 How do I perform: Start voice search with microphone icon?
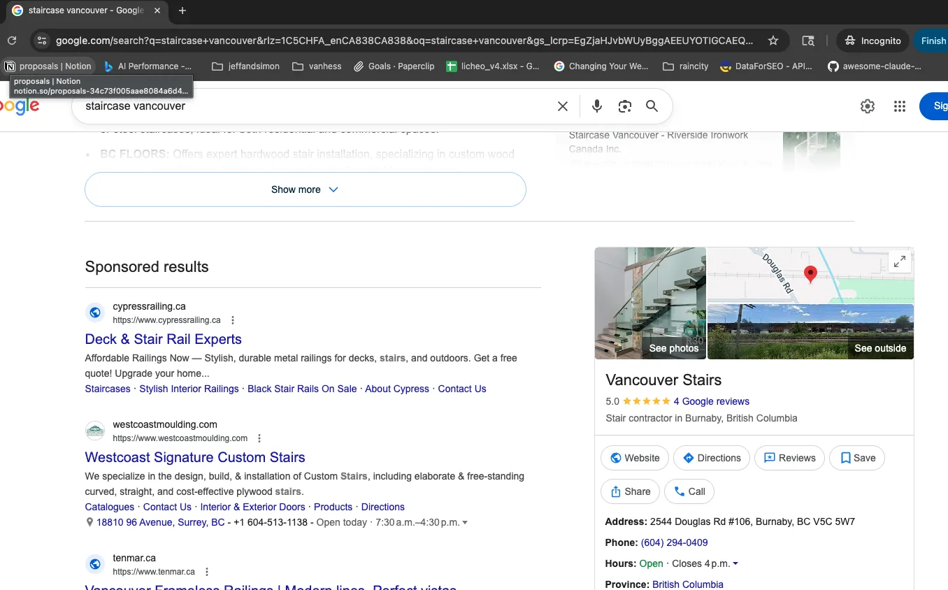click(596, 106)
